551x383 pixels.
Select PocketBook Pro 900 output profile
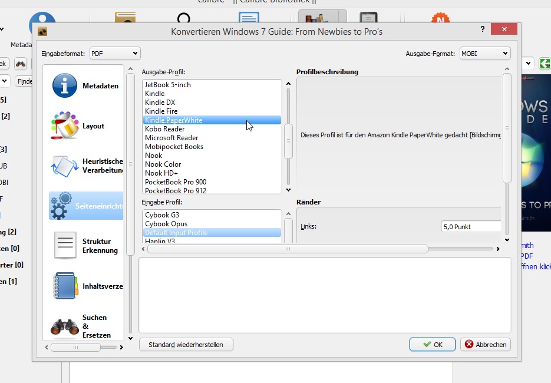(212, 181)
